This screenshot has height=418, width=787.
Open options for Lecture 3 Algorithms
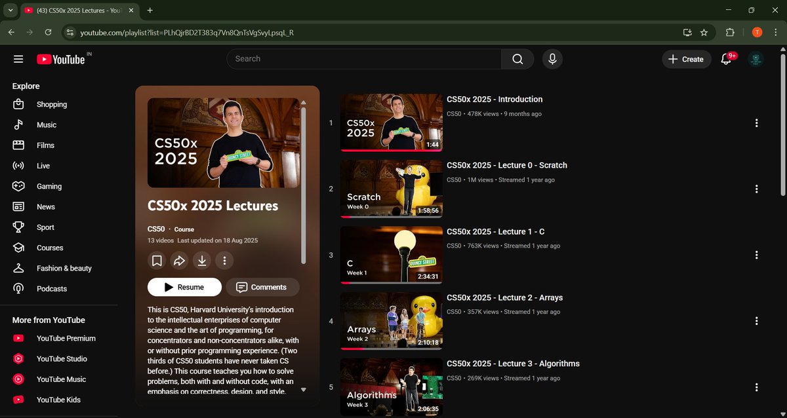(756, 387)
